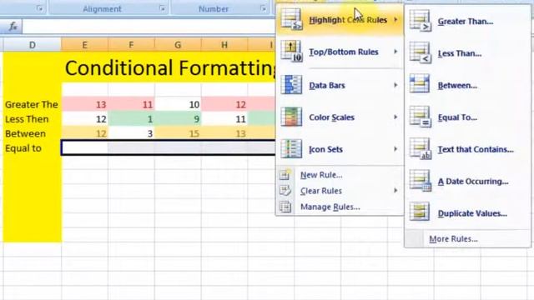Click the Conditional Formatting title cell
Screen dimensions: 534x300
(169, 67)
